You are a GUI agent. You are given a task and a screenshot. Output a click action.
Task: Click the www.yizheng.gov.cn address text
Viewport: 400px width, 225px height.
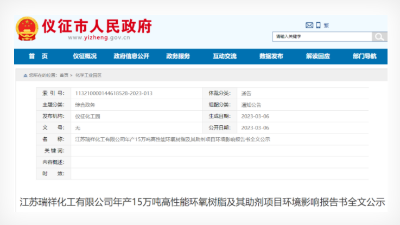tap(99, 37)
